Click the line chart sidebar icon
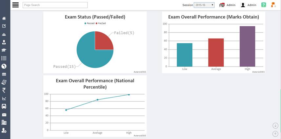The width and height of the screenshot is (281, 139). click(x=4, y=99)
